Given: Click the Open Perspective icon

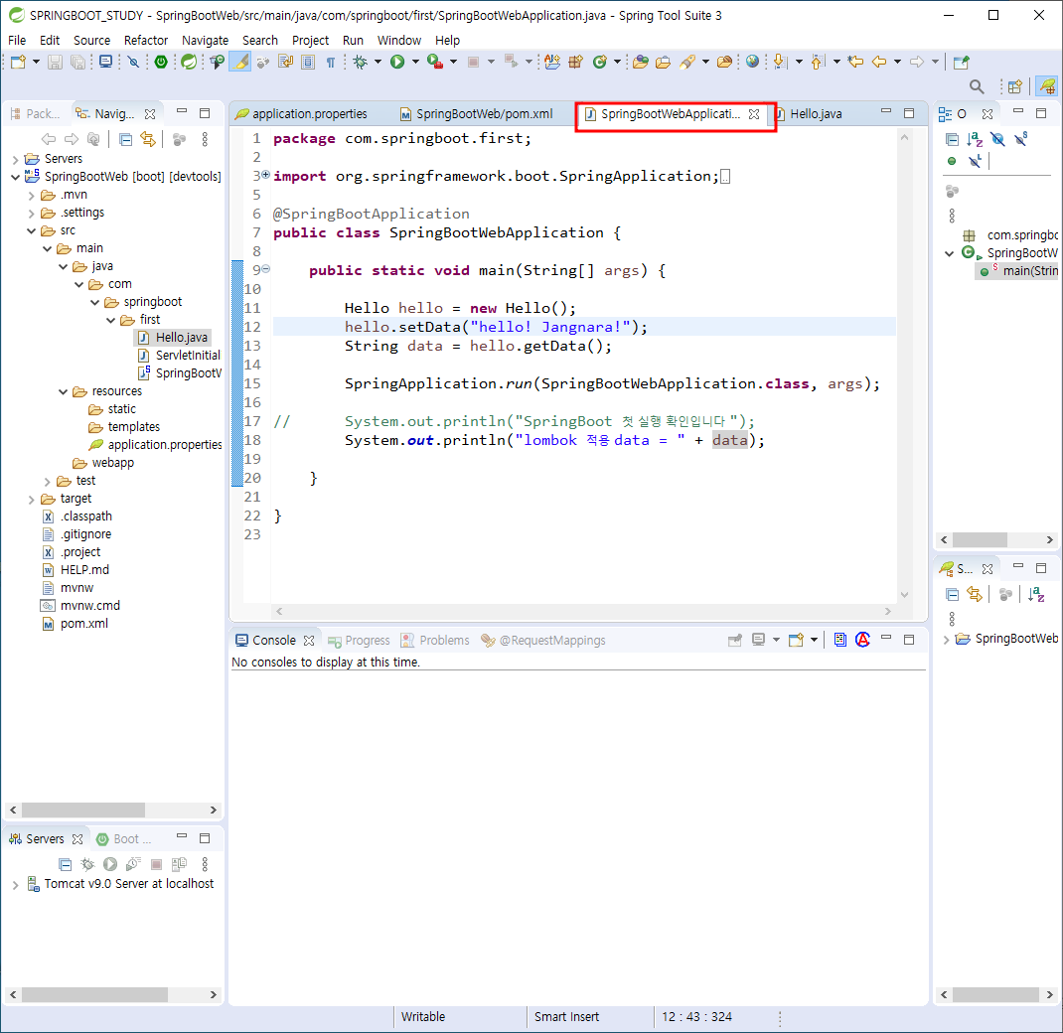Looking at the screenshot, I should 1015,86.
